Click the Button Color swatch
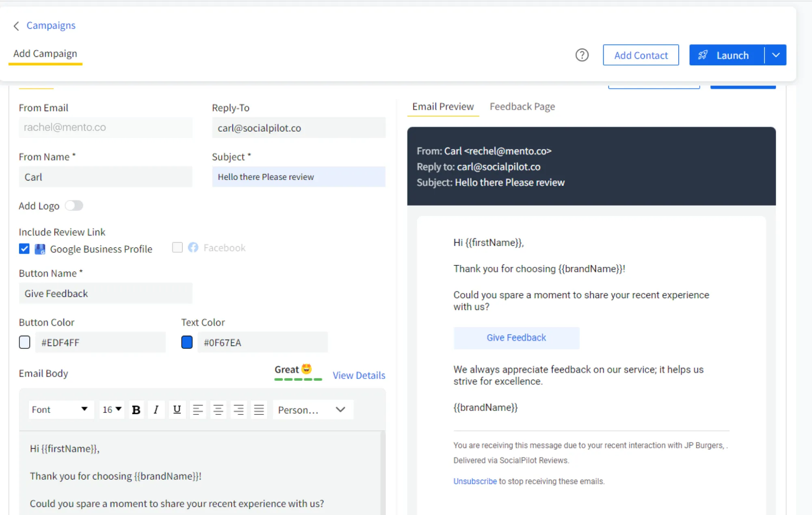The width and height of the screenshot is (812, 515). click(x=25, y=343)
